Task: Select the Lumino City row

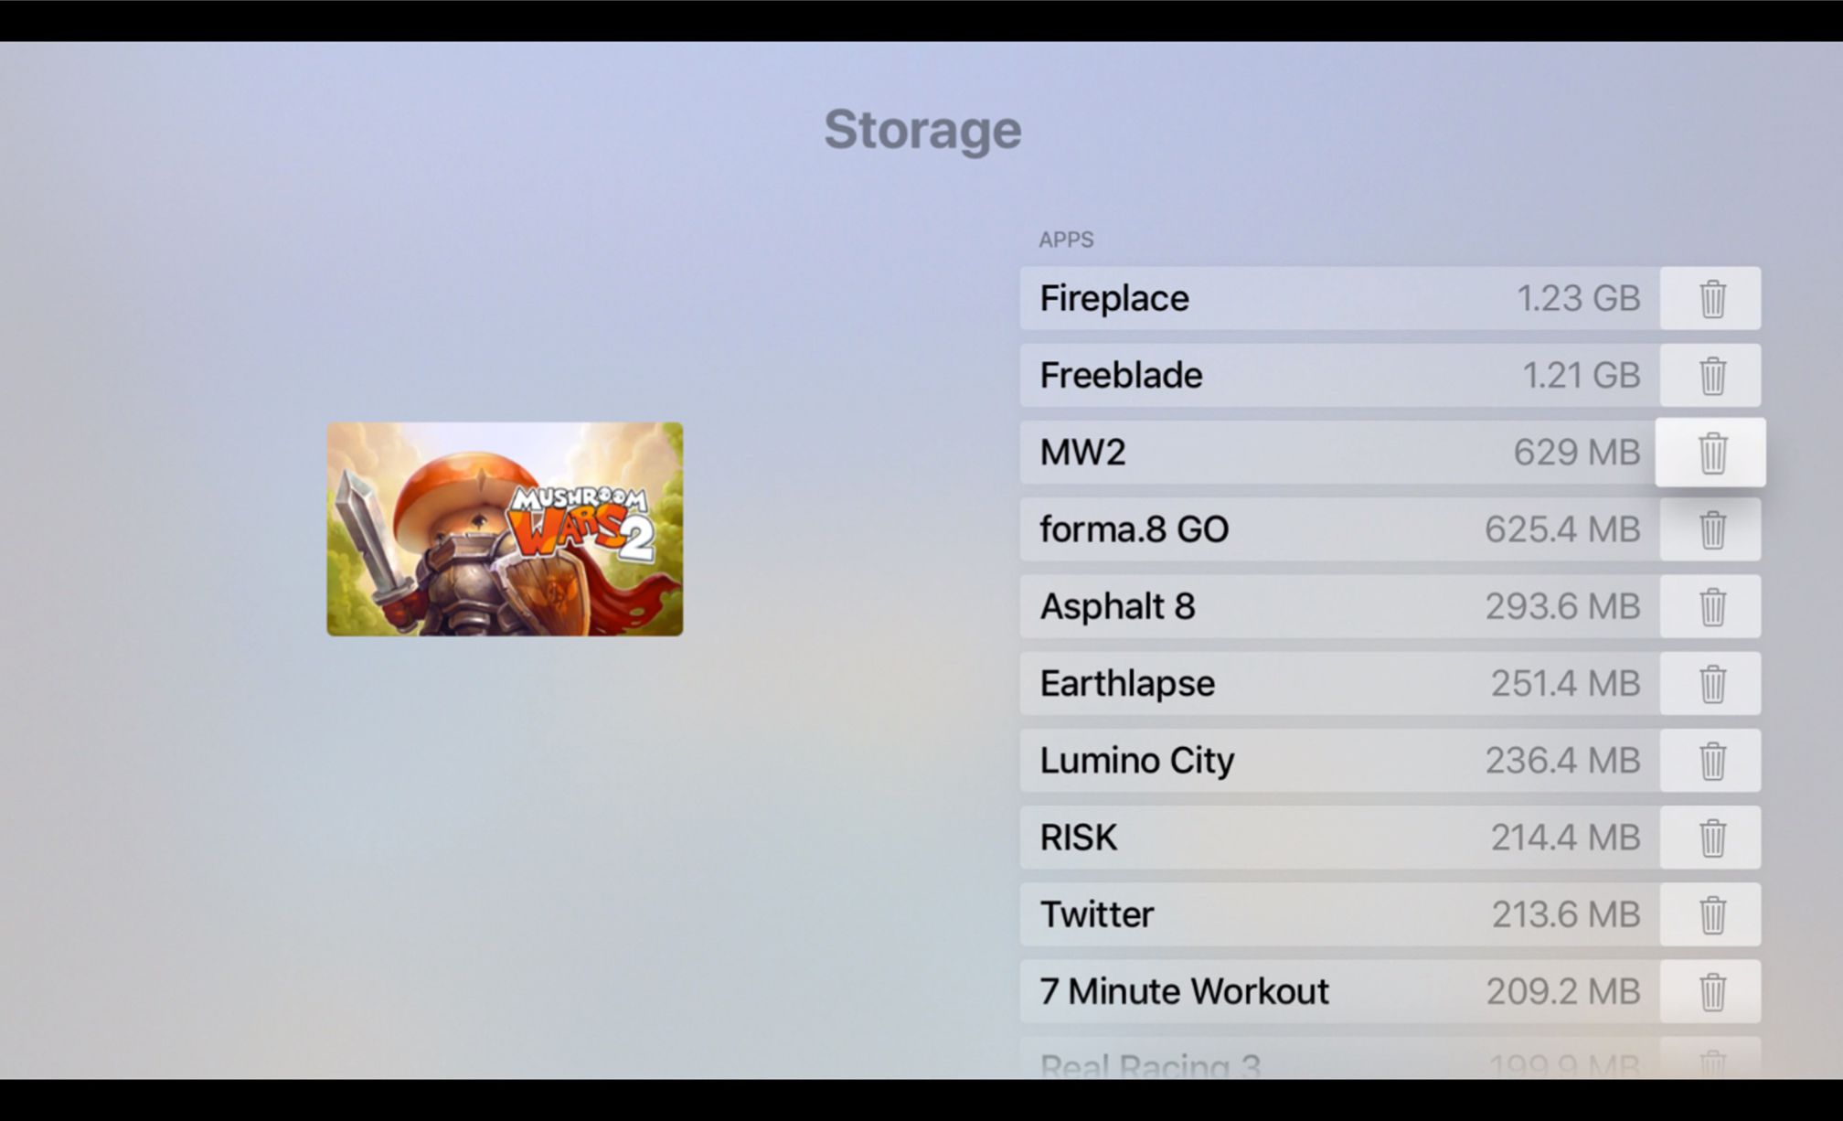Action: (1339, 760)
